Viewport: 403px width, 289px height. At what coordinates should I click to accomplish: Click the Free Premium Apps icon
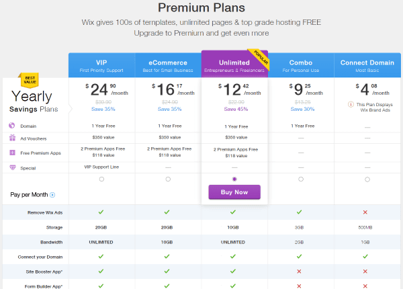(x=12, y=153)
